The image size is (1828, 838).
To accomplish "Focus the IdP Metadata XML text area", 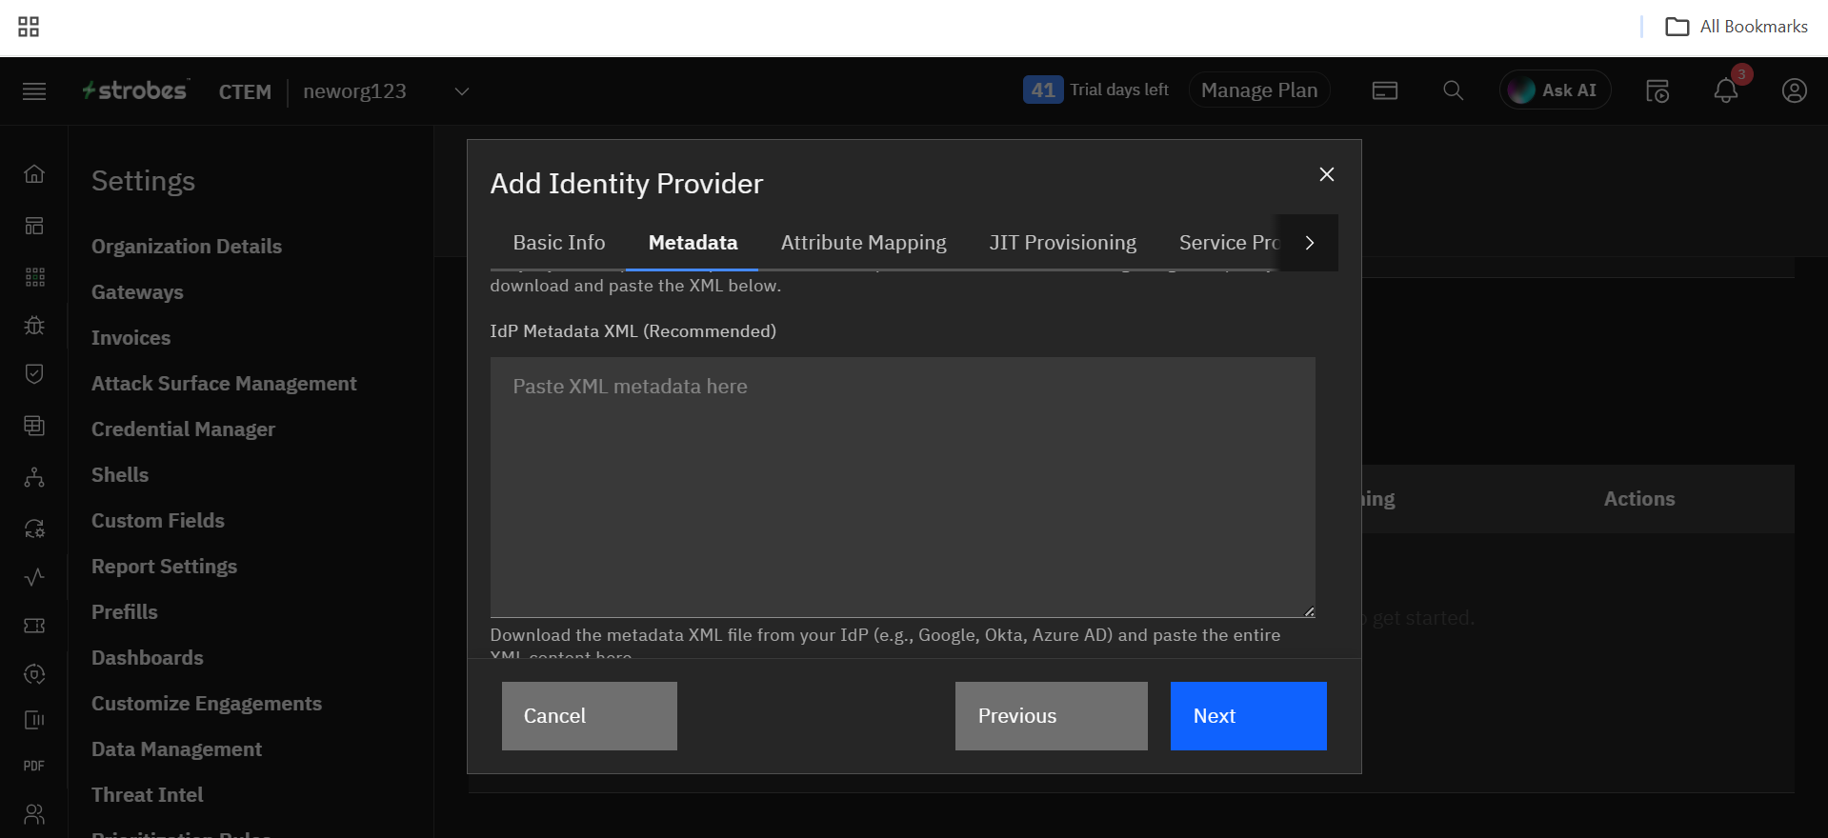I will (902, 487).
